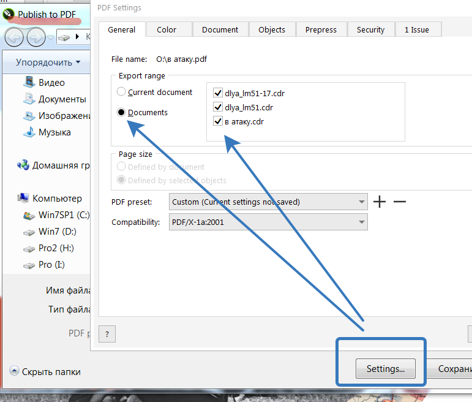Viewport: 472px width, 402px height.
Task: Click the Publish to PDF app icon
Action: click(x=9, y=14)
